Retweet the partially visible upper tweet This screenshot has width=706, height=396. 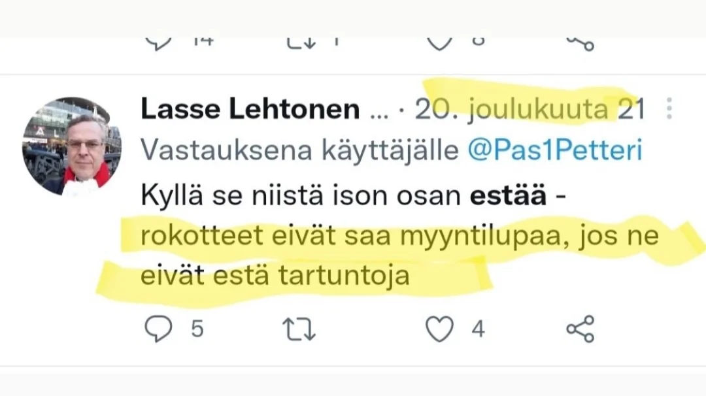tap(301, 42)
